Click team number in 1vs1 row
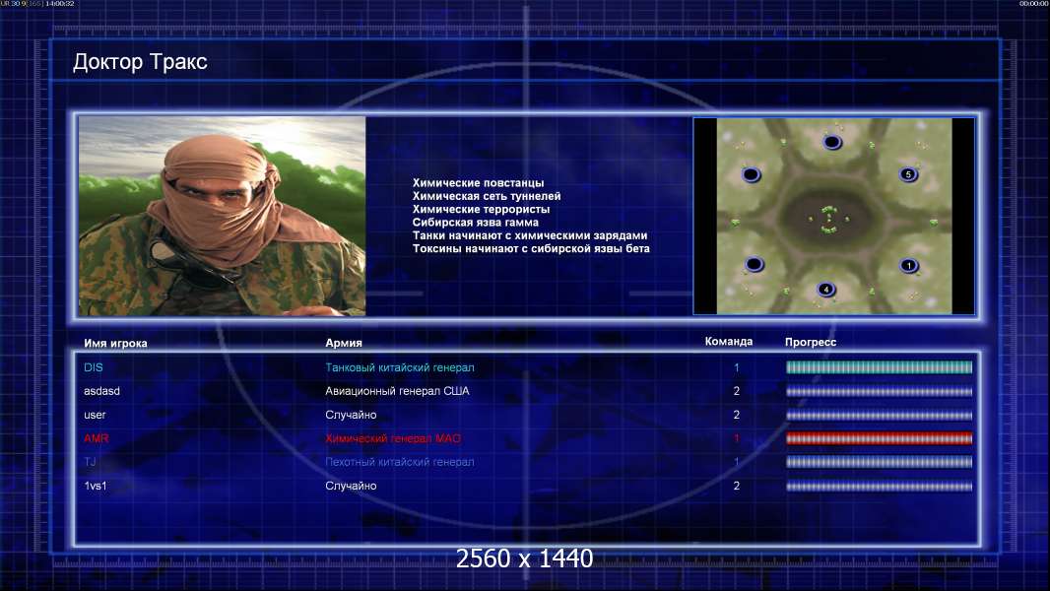The height and width of the screenshot is (591, 1050). click(x=737, y=486)
